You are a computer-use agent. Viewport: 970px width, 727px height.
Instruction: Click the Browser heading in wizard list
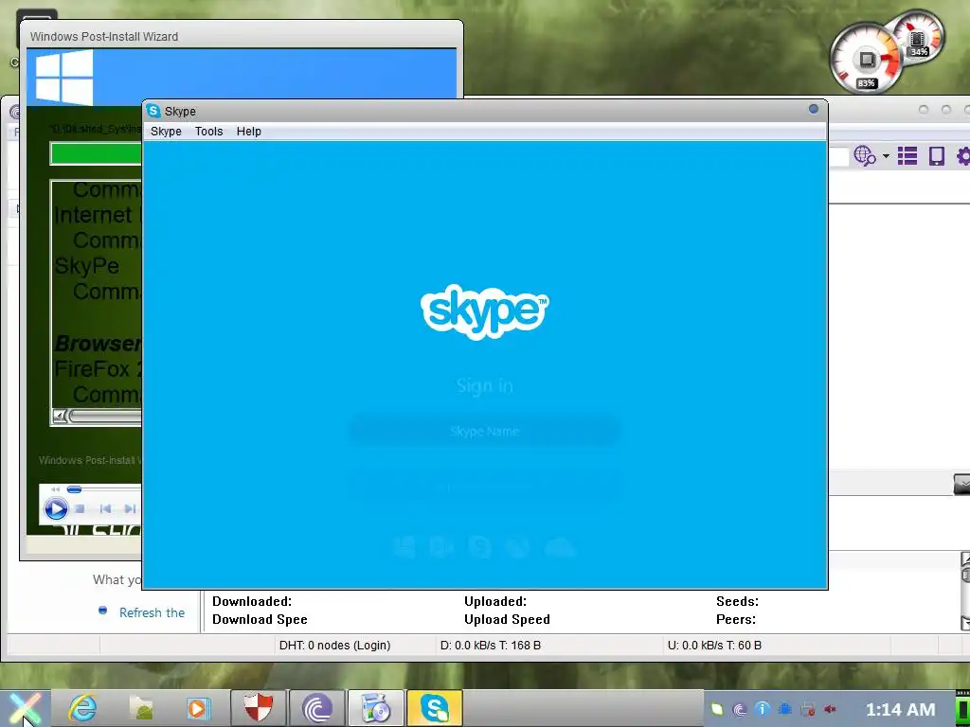(x=98, y=343)
